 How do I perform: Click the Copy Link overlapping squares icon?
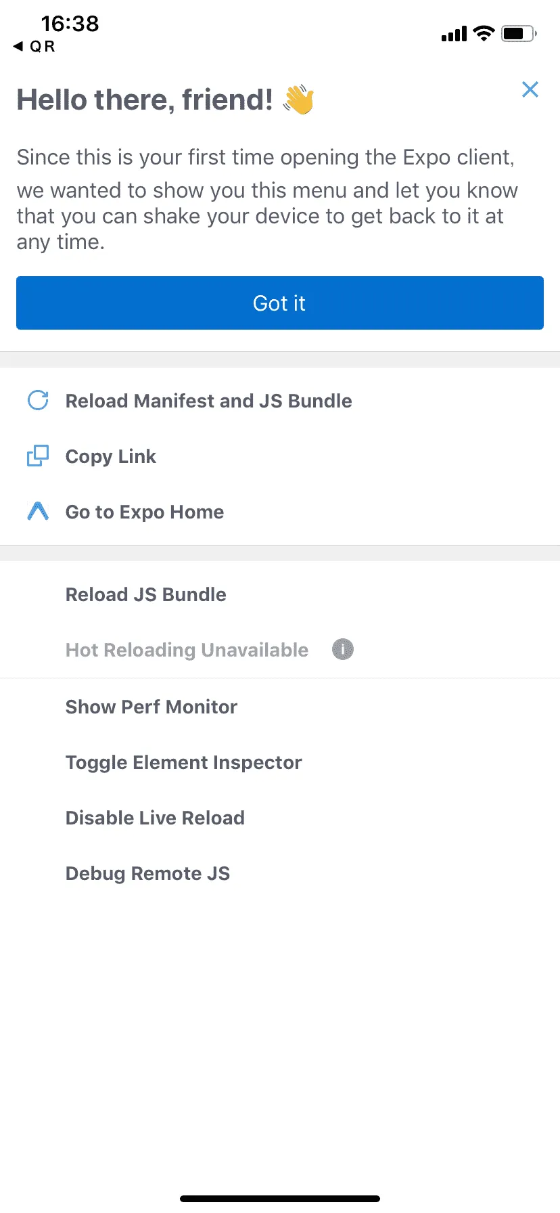[38, 456]
